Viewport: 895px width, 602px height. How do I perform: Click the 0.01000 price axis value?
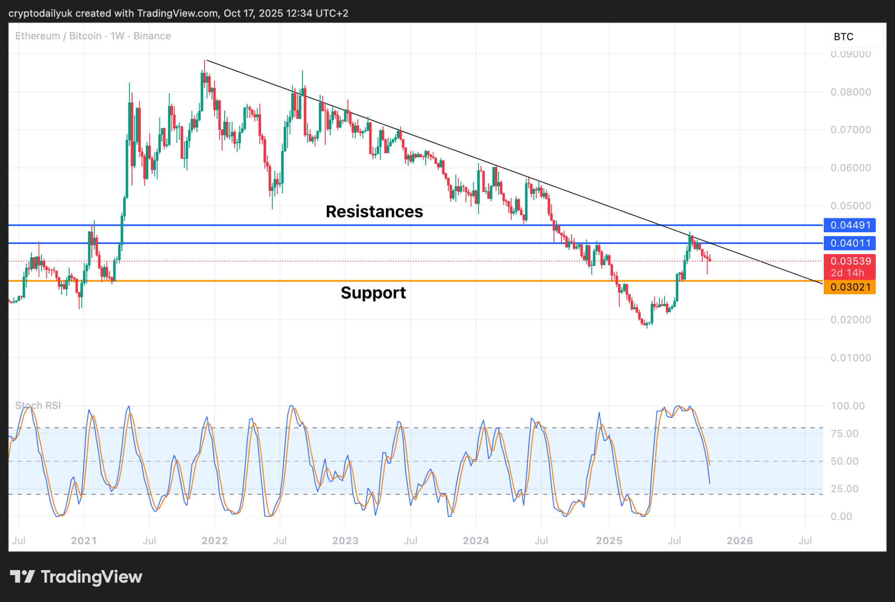point(850,358)
